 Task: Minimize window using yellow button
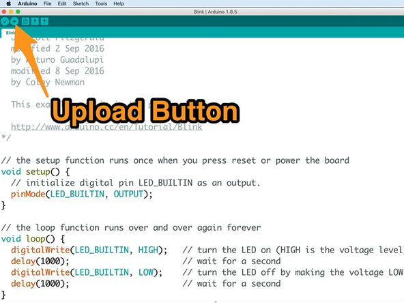point(11,12)
